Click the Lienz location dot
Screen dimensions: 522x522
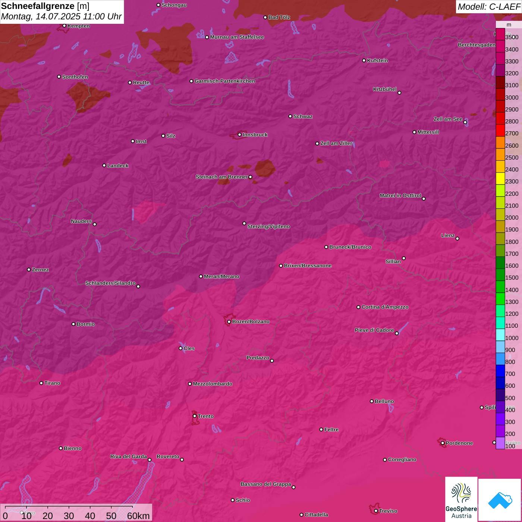click(x=457, y=239)
